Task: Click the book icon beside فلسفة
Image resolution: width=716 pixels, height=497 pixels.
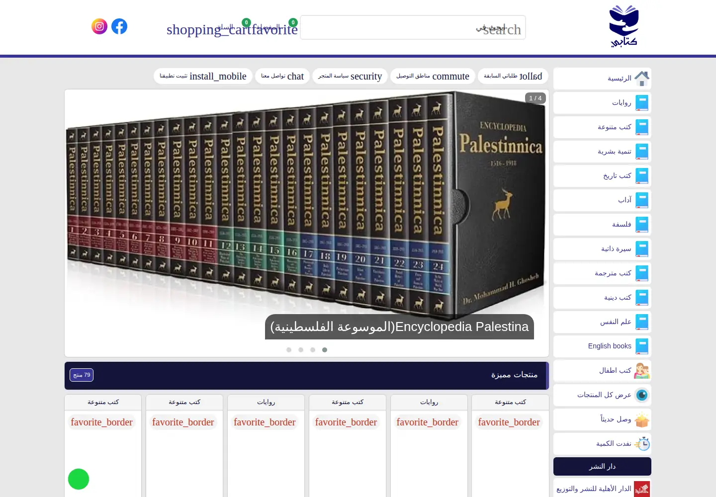Action: pyautogui.click(x=642, y=225)
